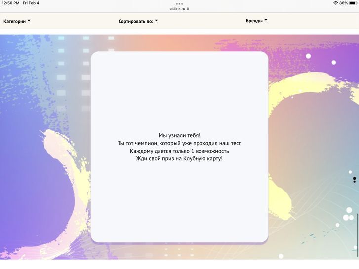Click the arrow next to Сортировать по:
This screenshot has height=269, width=359.
pyautogui.click(x=156, y=21)
